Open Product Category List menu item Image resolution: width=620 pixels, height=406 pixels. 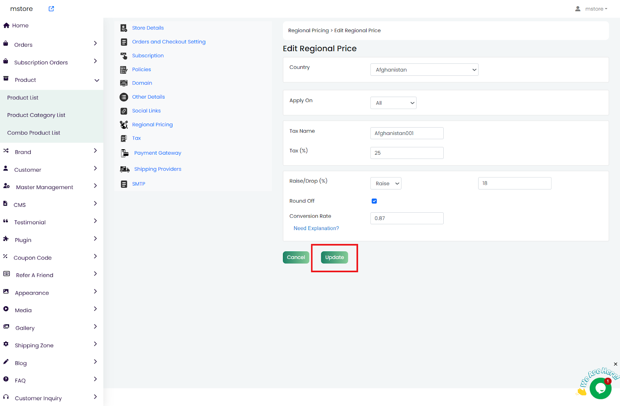(x=36, y=115)
